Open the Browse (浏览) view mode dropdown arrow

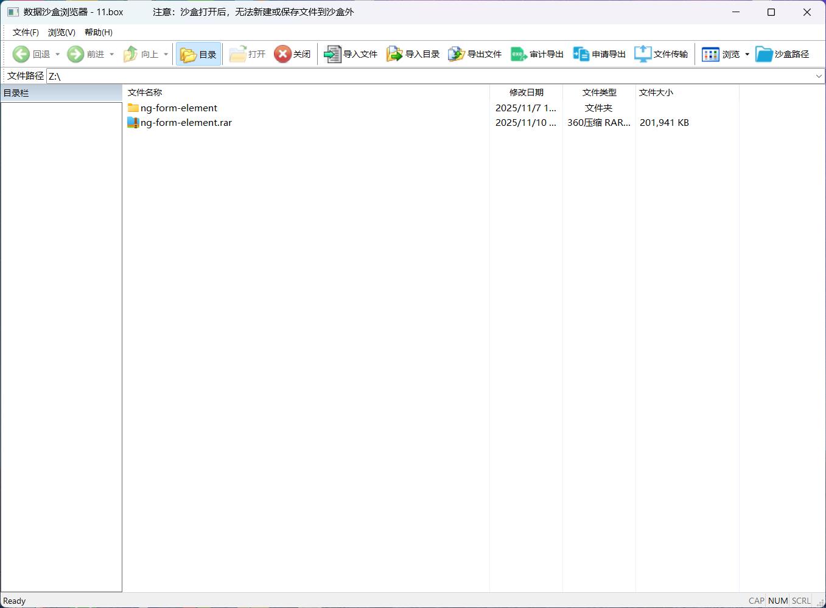(747, 54)
